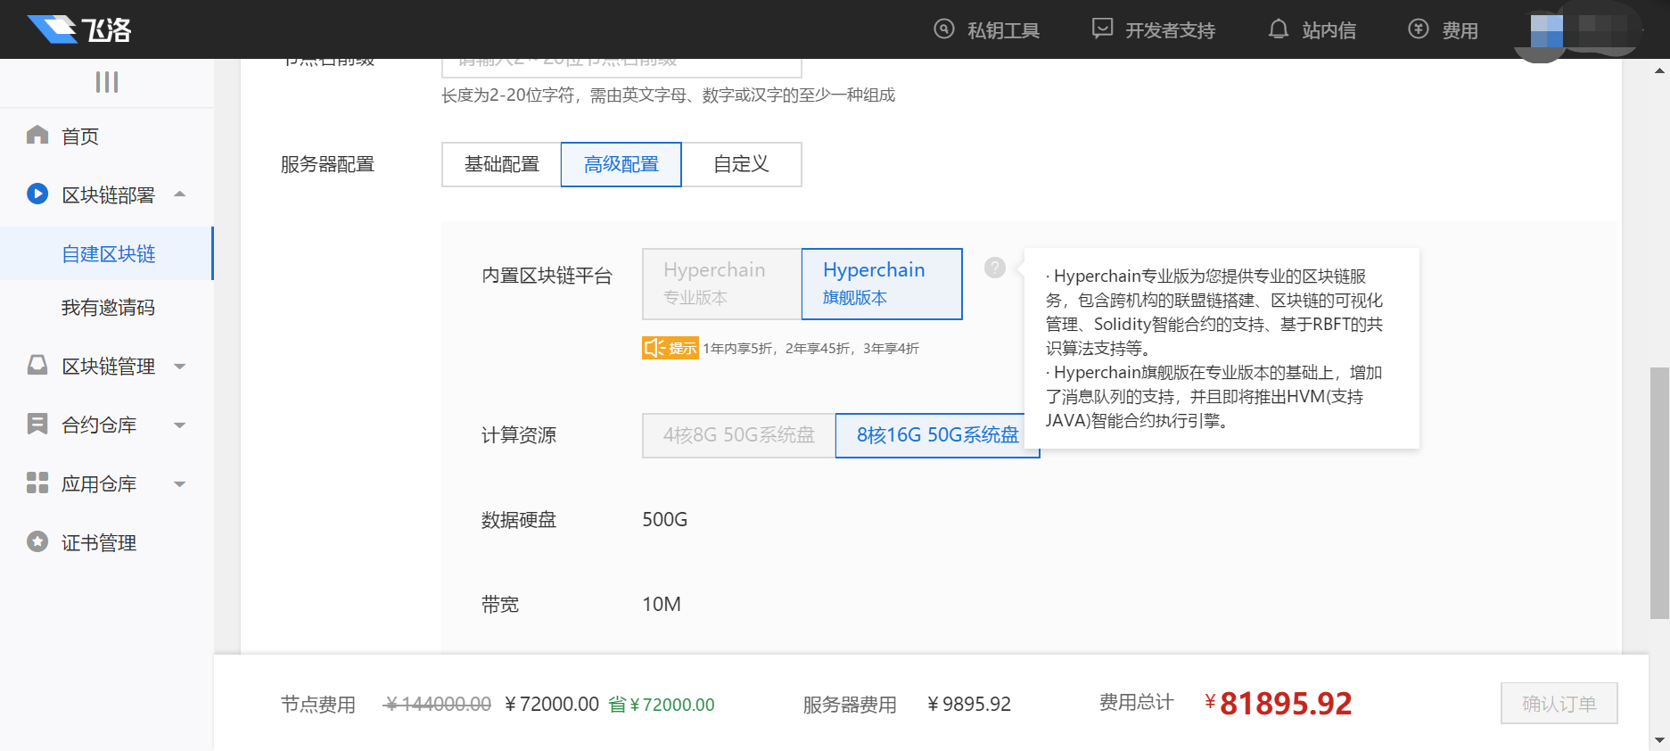Image resolution: width=1670 pixels, height=751 pixels.
Task: Click the 站内信 bell icon
Action: pos(1279,29)
